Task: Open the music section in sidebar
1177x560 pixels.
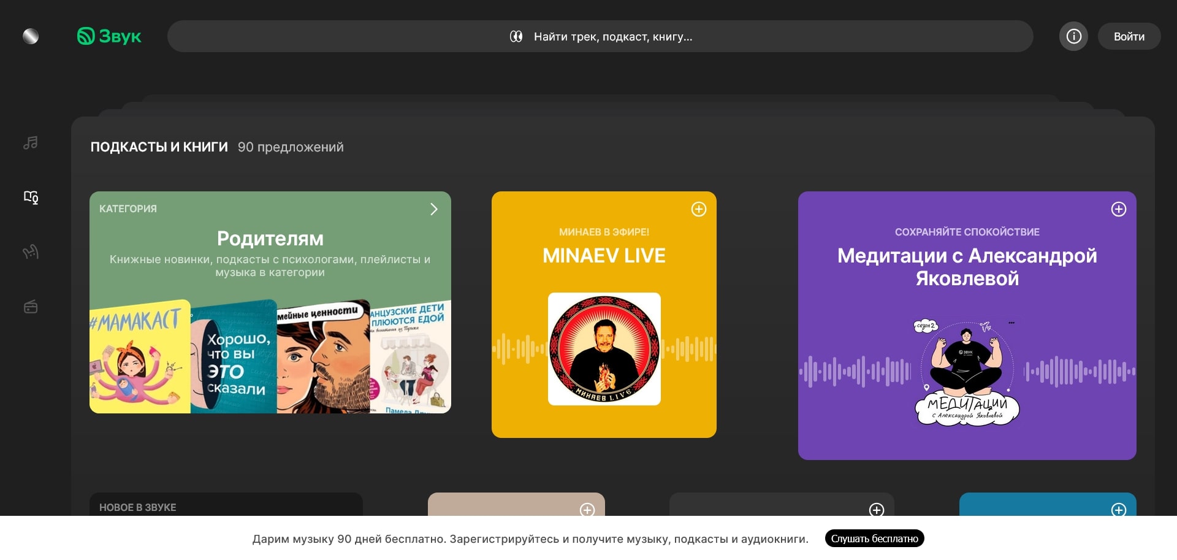Action: pos(31,143)
